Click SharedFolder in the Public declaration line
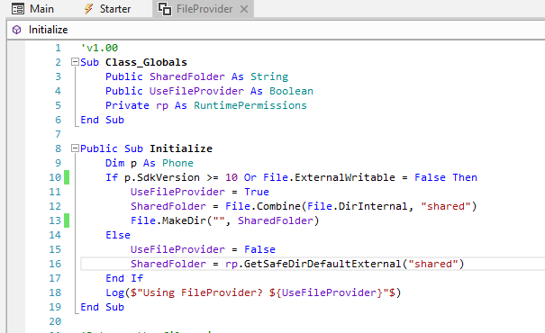This screenshot has width=545, height=333. (x=187, y=76)
